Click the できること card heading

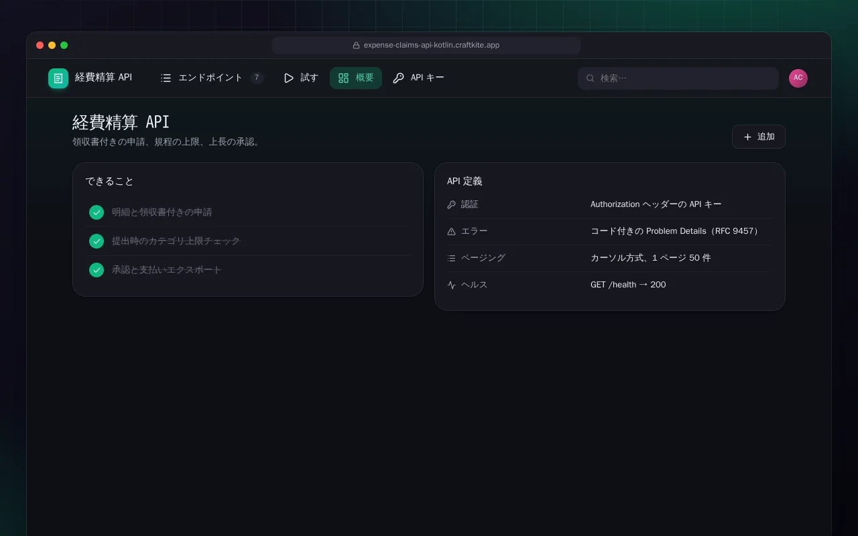point(110,182)
